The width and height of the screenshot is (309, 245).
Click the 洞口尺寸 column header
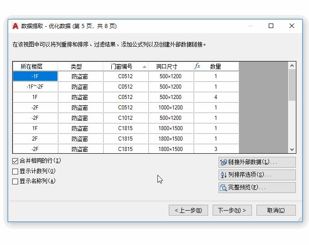171,66
